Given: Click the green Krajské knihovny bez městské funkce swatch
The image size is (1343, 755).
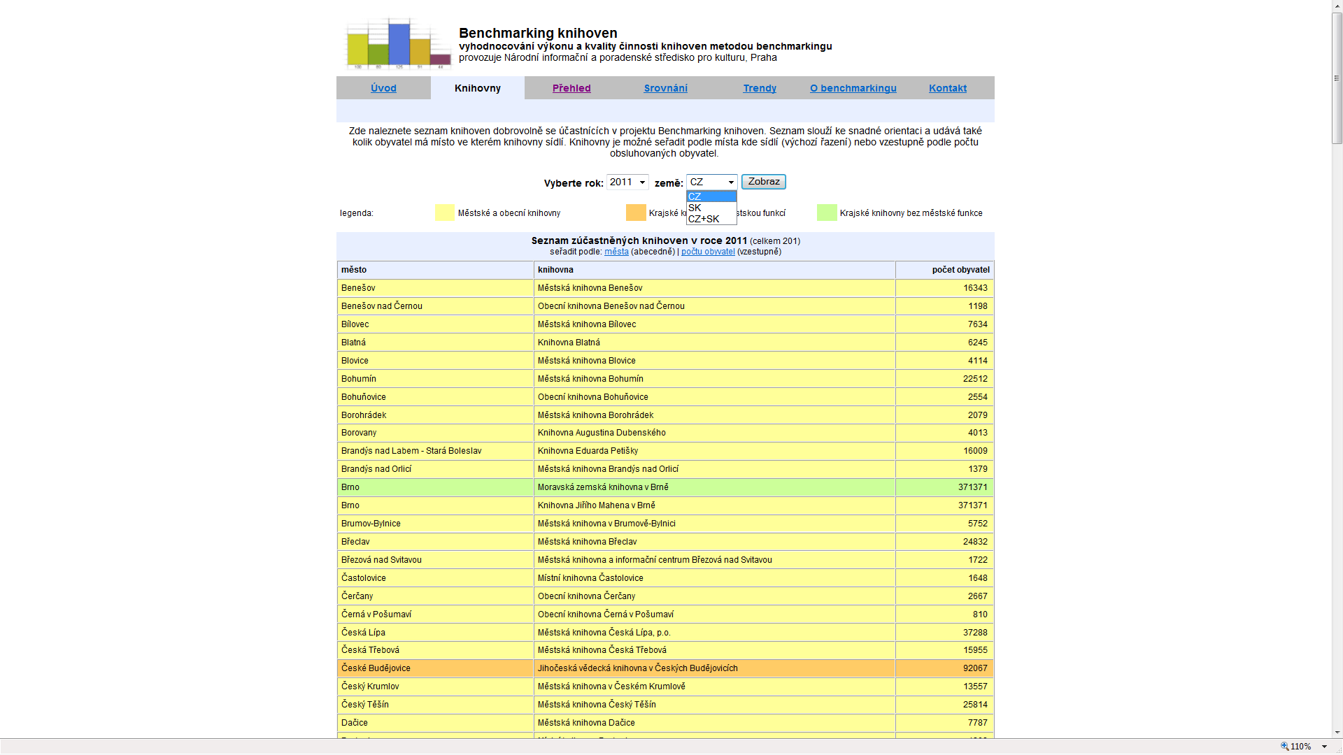Looking at the screenshot, I should pos(827,213).
